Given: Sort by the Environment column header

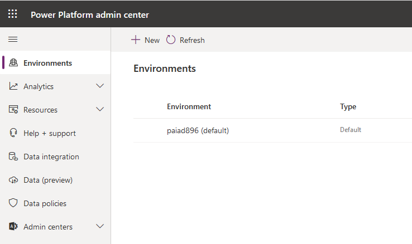Looking at the screenshot, I should 189,106.
